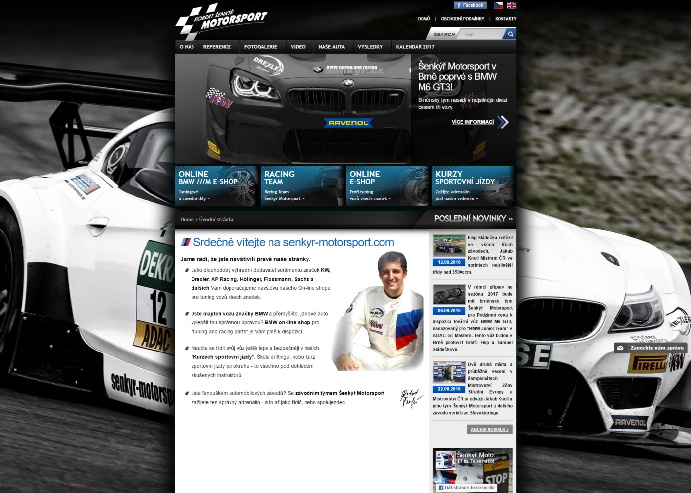691x493 pixels.
Task: Click the racing driver portrait photo
Action: click(x=378, y=311)
